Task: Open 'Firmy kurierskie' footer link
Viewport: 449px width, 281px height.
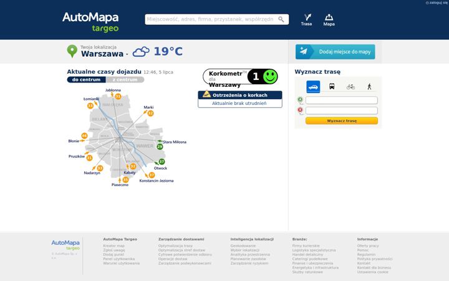Action: [x=306, y=246]
